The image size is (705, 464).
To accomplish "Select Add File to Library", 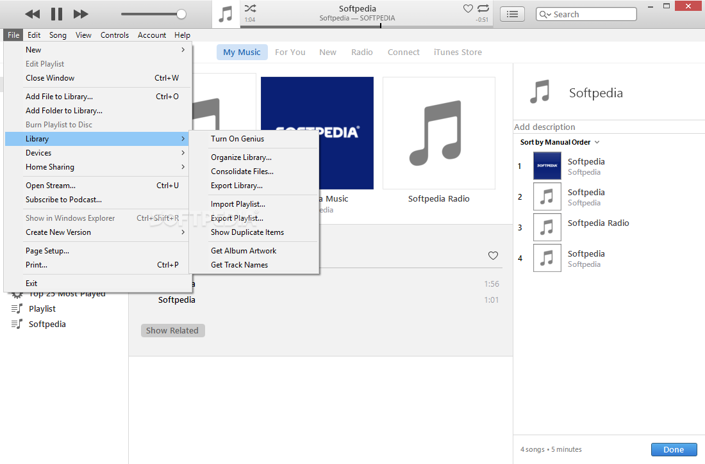I will (98, 97).
